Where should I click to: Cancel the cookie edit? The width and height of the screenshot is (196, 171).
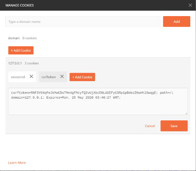click(150, 126)
